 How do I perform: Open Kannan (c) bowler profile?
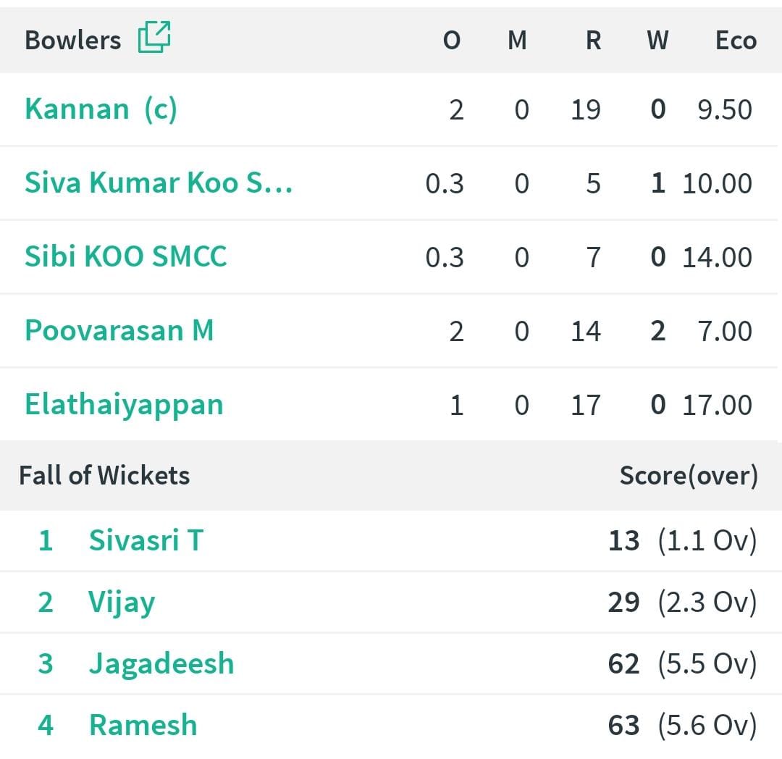point(101,109)
